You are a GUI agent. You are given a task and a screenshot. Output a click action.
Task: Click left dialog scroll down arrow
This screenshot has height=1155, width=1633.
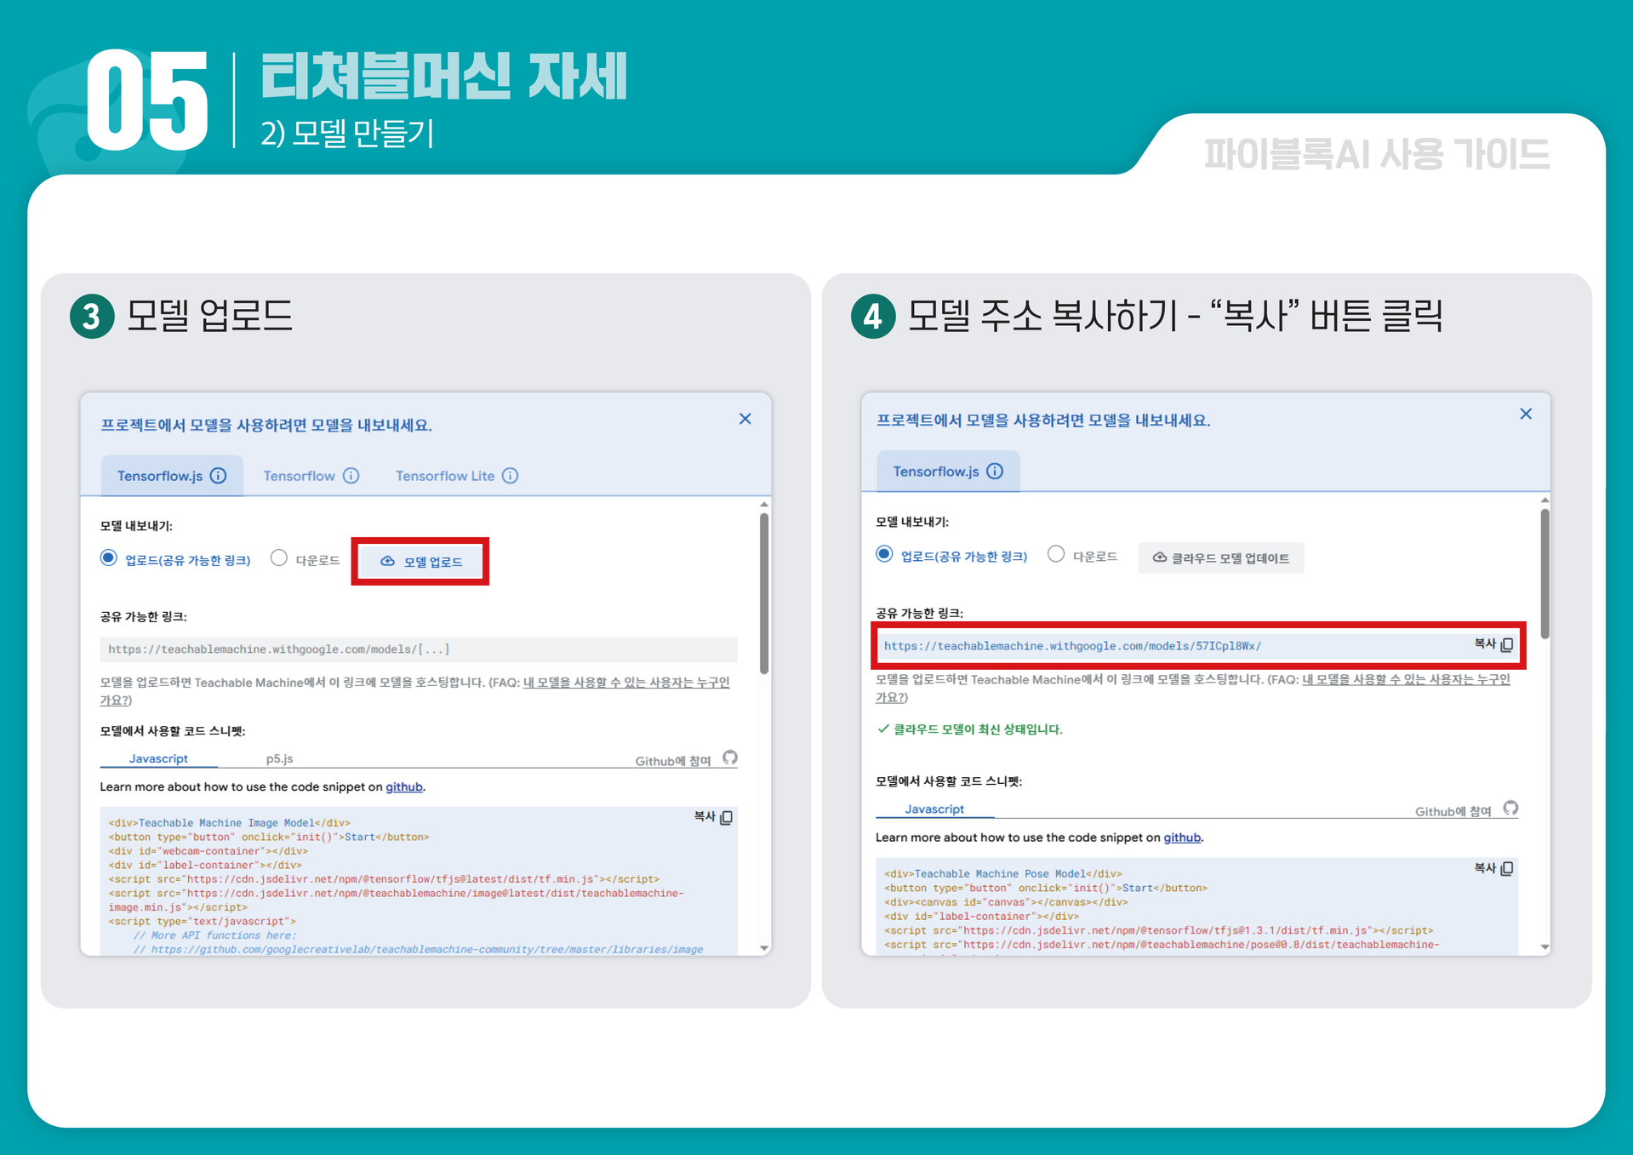764,948
